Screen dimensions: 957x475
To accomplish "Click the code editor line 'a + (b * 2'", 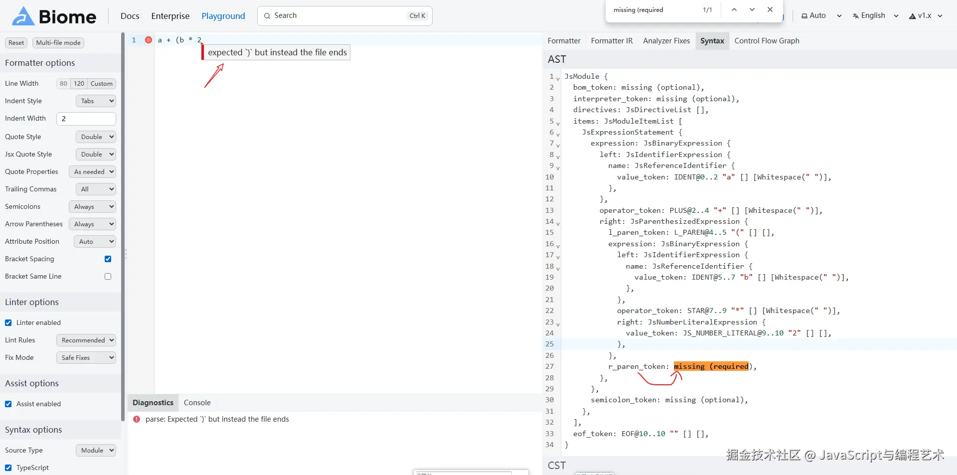I will (x=179, y=40).
